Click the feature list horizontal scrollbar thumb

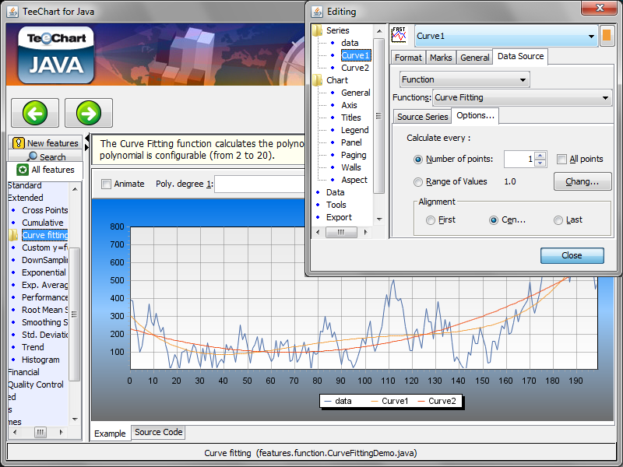click(x=40, y=432)
